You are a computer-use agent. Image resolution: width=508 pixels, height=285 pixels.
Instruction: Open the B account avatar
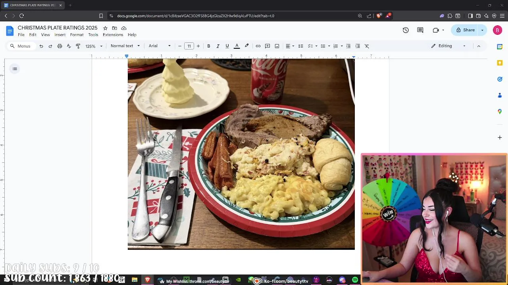pos(497,30)
